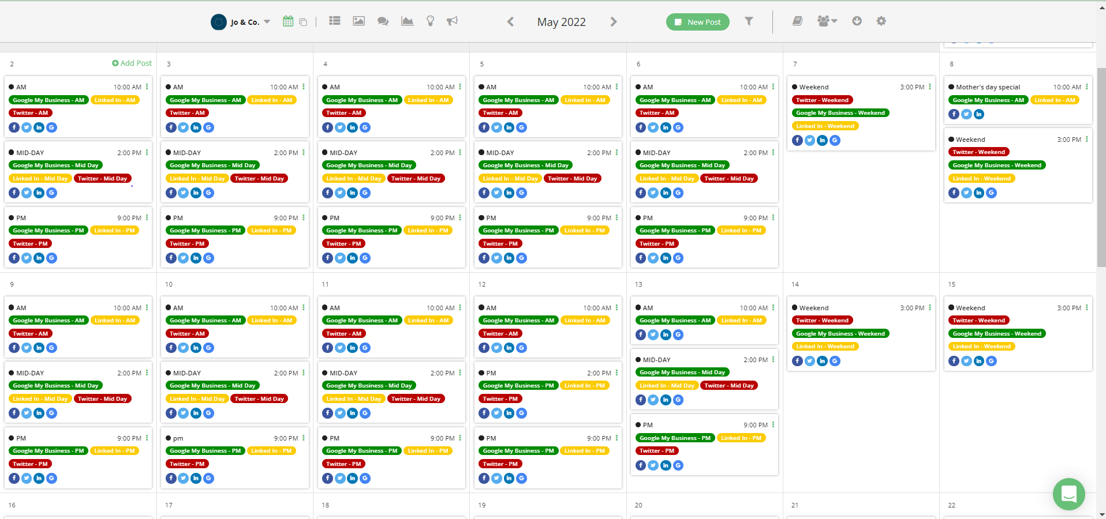
Task: Open the analytics area-chart icon
Action: pos(408,21)
